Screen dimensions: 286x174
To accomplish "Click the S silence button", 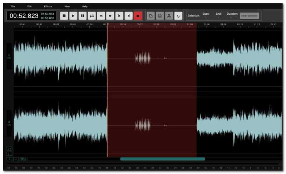I will coord(178,16).
